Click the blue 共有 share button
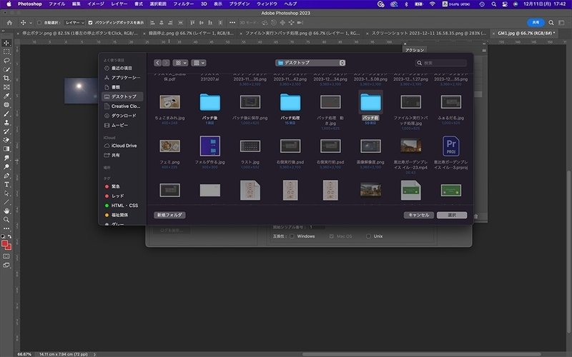572x357 pixels. (536, 23)
